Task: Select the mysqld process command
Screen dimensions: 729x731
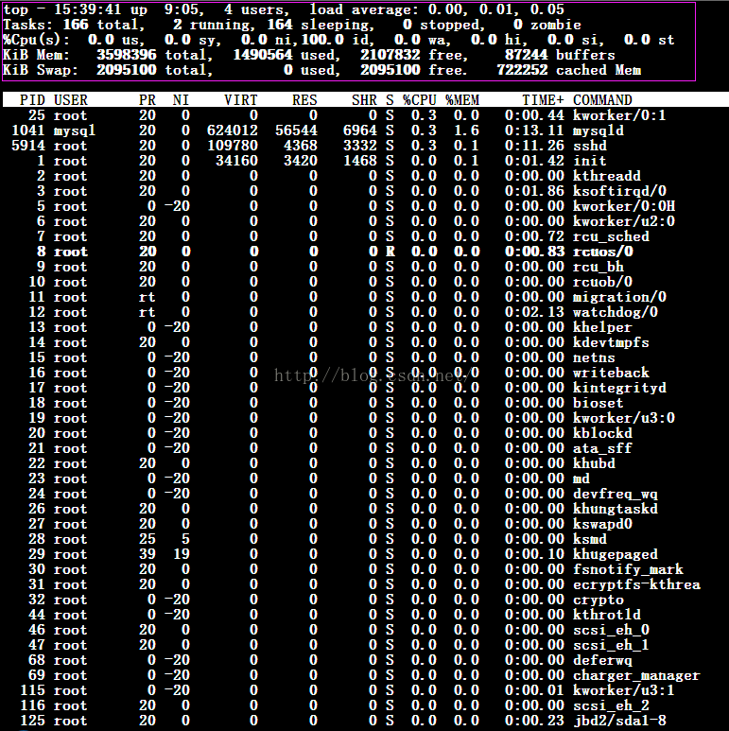Action: pos(599,131)
